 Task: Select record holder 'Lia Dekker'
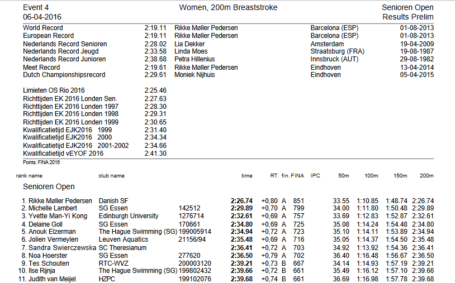[189, 44]
